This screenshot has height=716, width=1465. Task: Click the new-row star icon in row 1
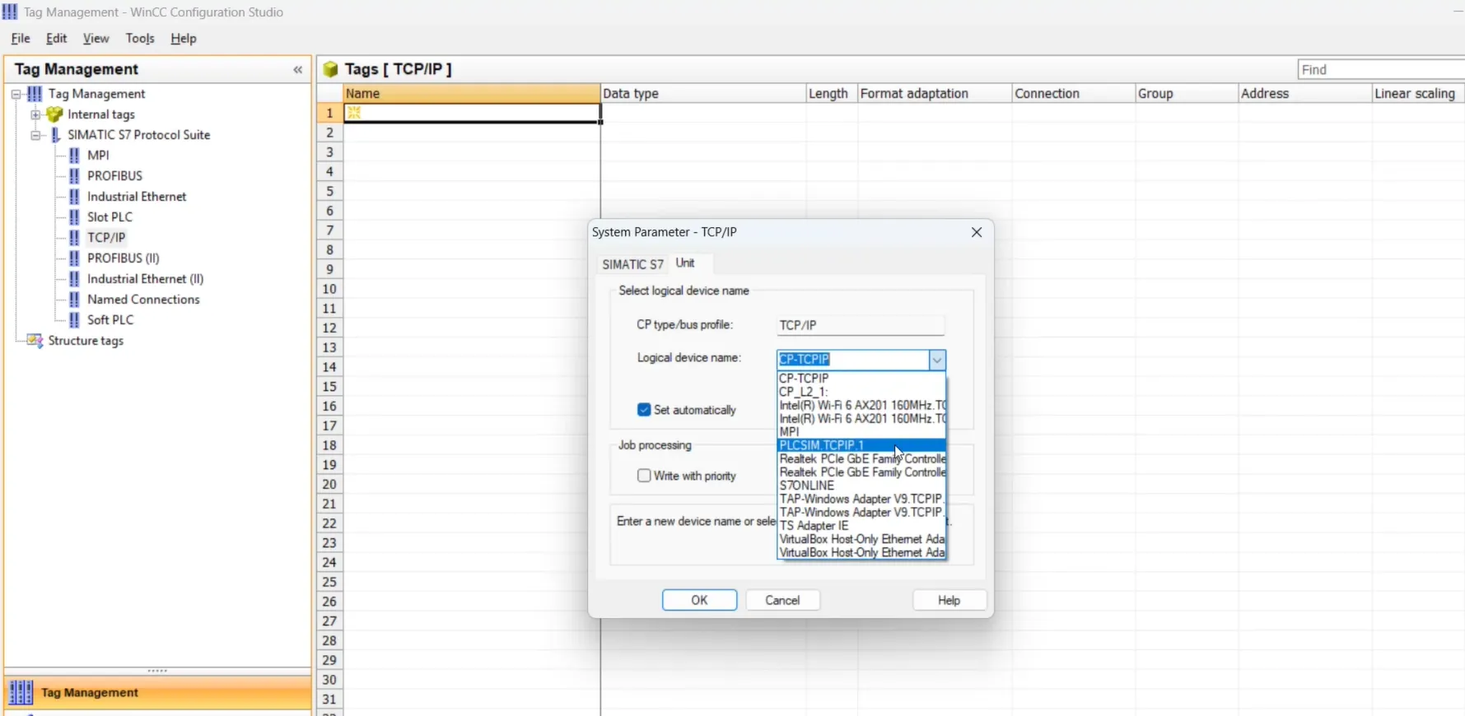(354, 113)
